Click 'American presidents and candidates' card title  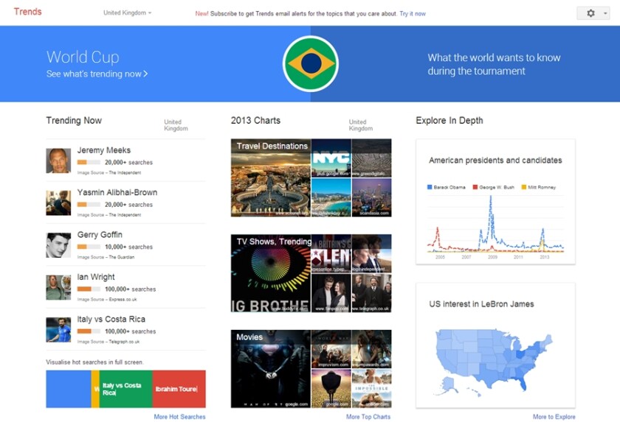click(x=495, y=160)
